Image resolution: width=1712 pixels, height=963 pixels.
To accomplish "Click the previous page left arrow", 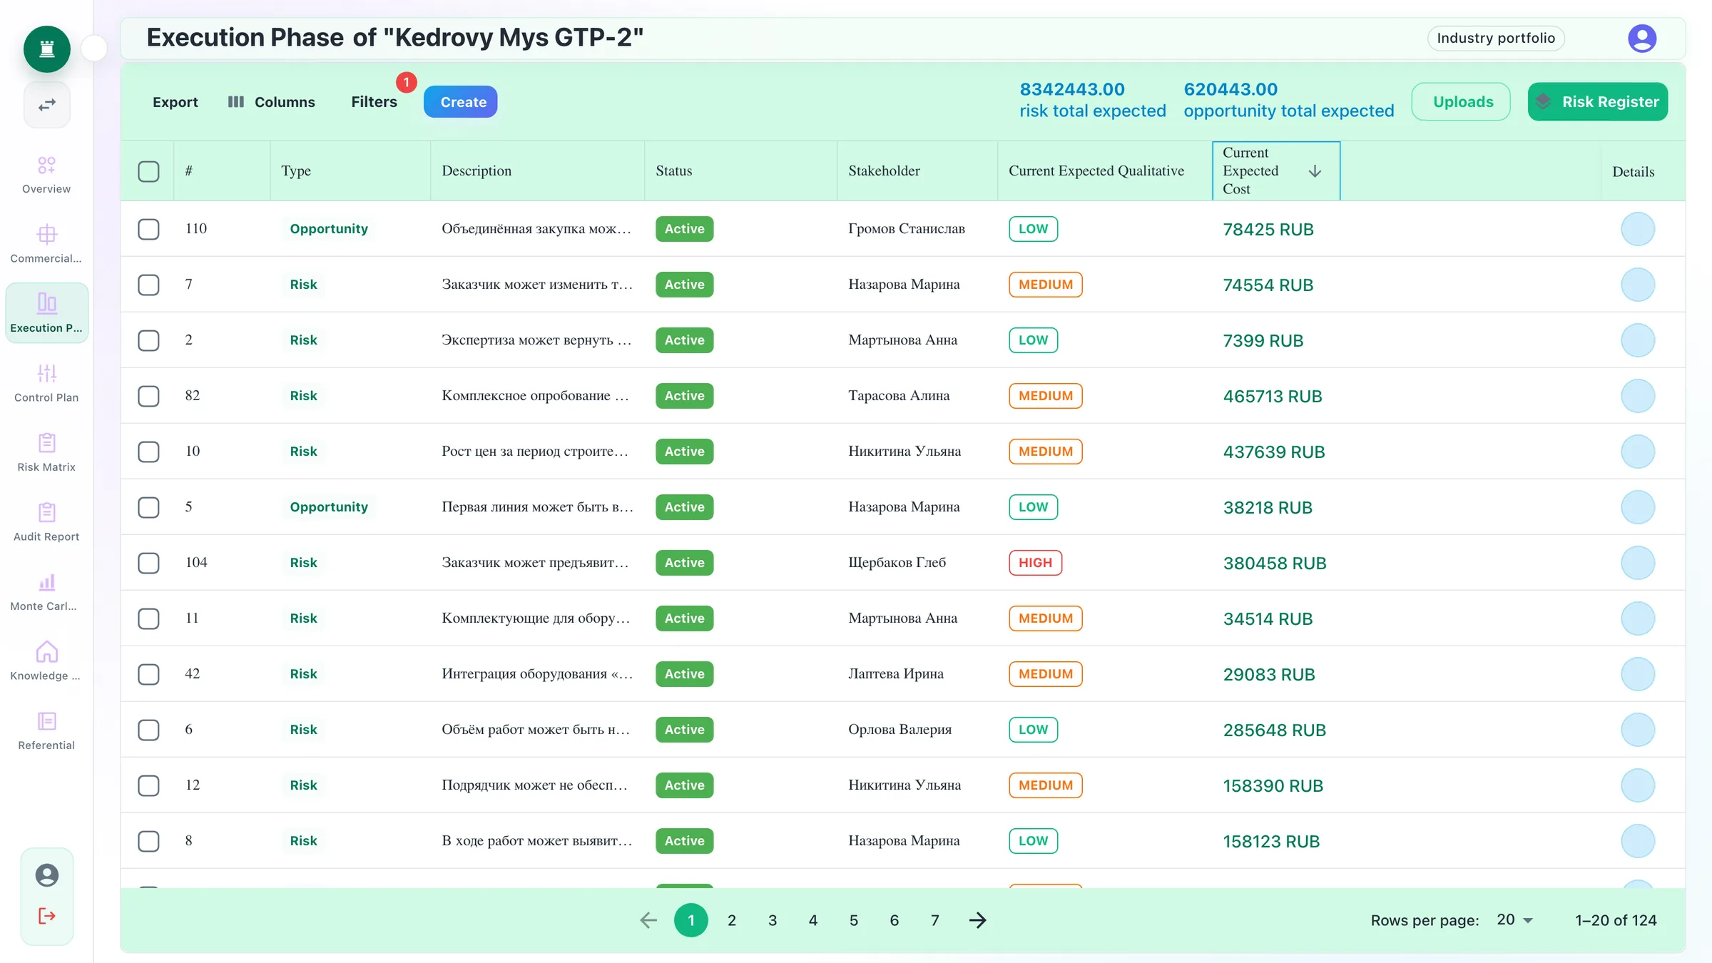I will 648,920.
